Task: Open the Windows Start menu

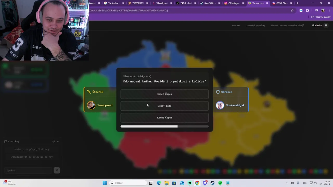Action: 105,183
